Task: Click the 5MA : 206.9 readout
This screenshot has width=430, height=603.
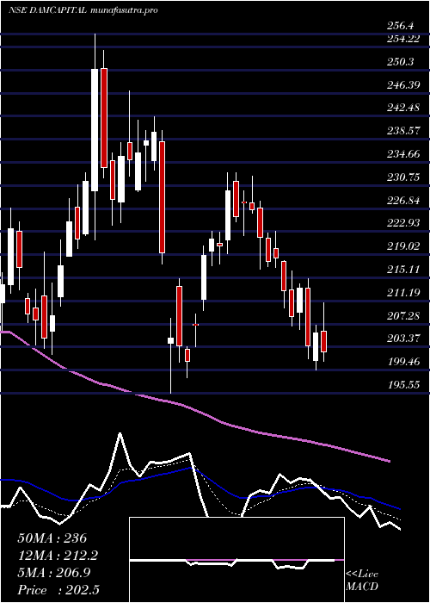Action: 54,573
